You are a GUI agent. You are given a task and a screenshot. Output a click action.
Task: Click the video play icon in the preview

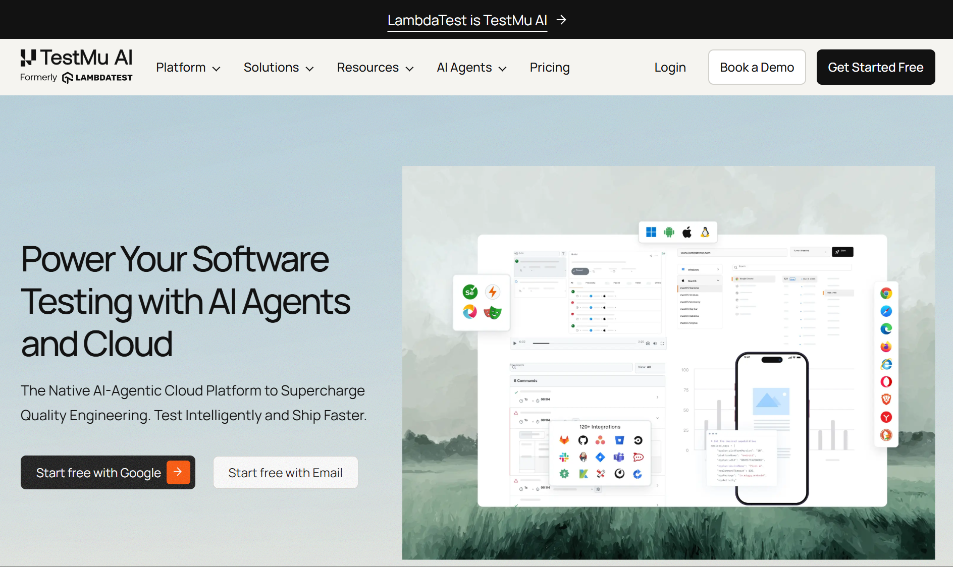(515, 343)
